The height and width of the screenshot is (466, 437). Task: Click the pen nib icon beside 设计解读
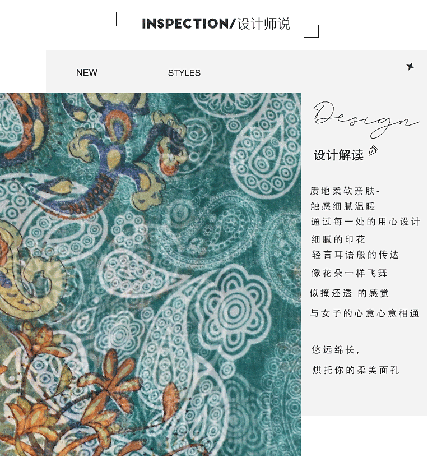[x=374, y=151]
